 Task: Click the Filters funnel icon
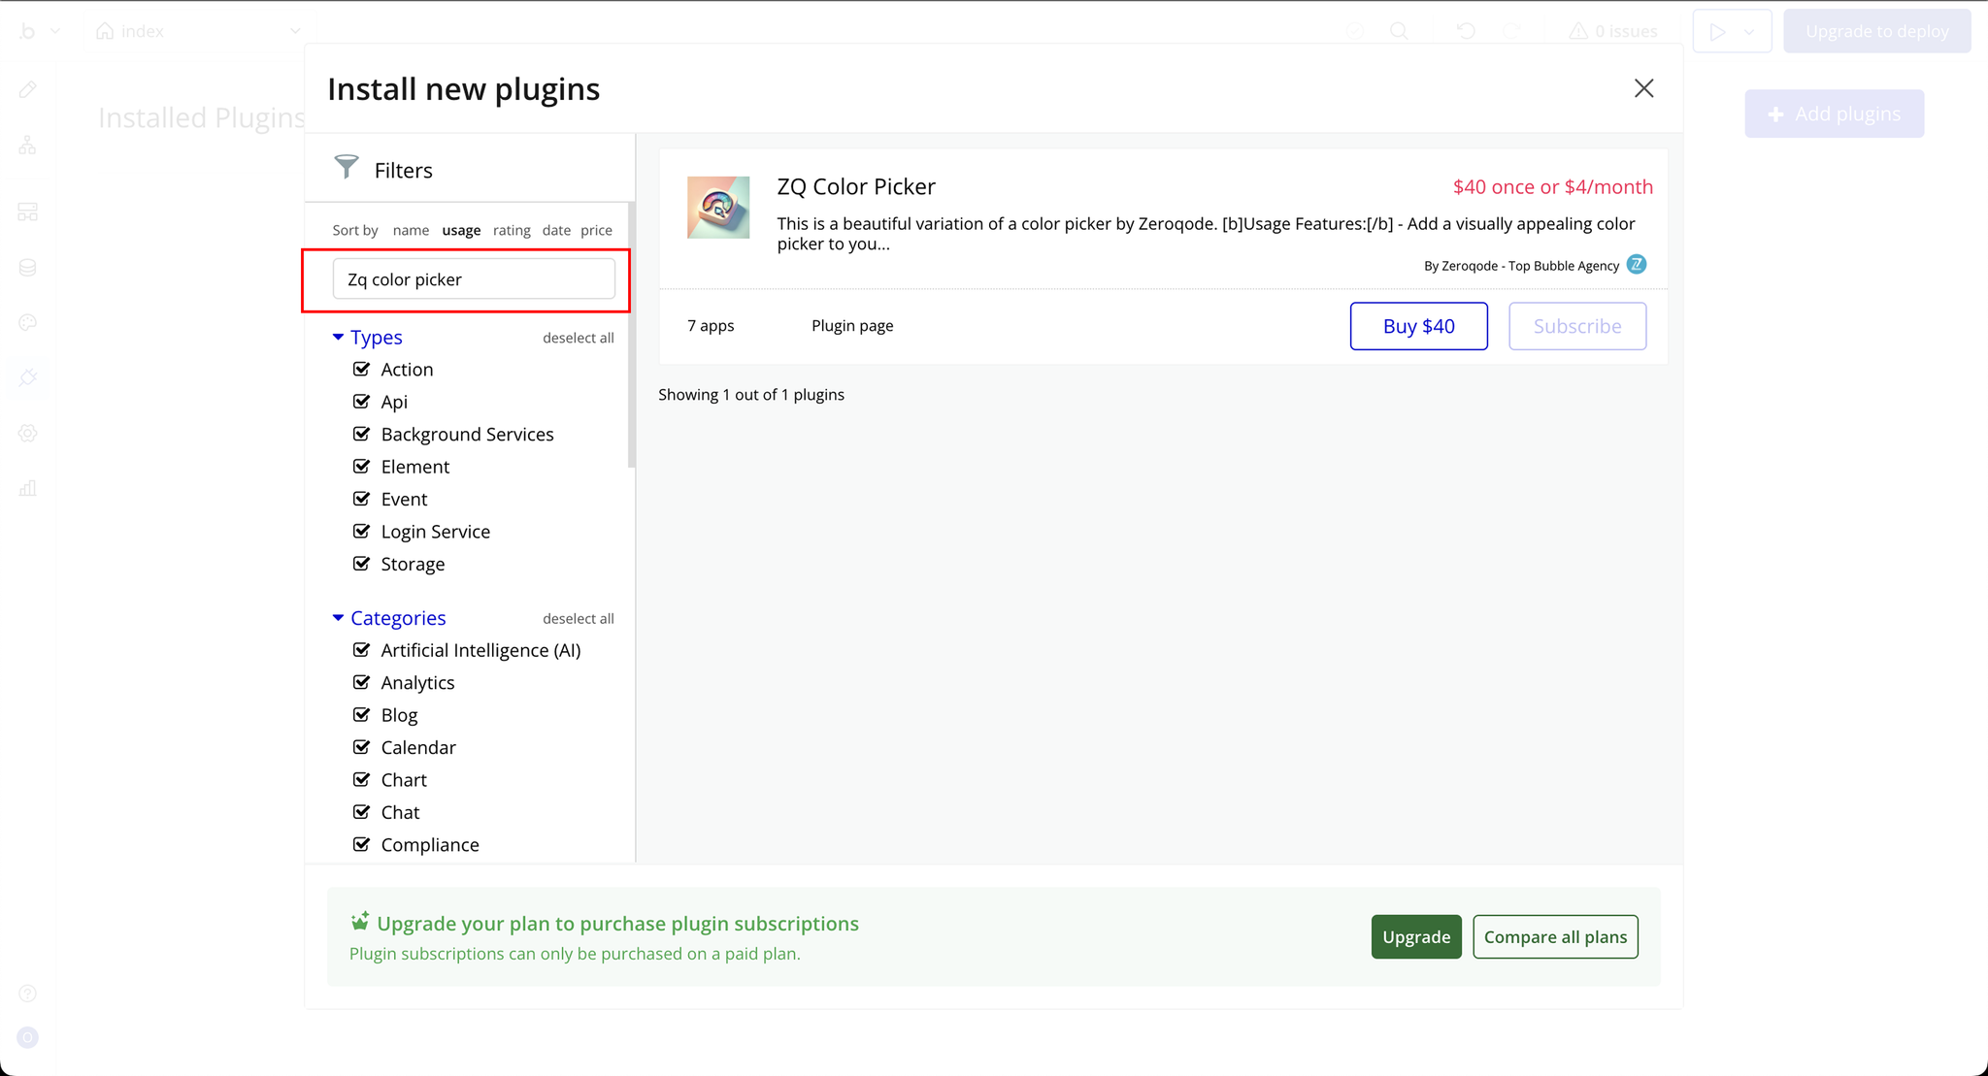point(346,167)
